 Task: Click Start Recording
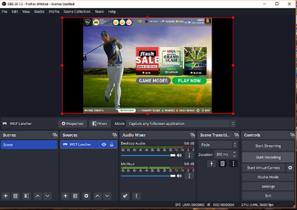[268, 157]
